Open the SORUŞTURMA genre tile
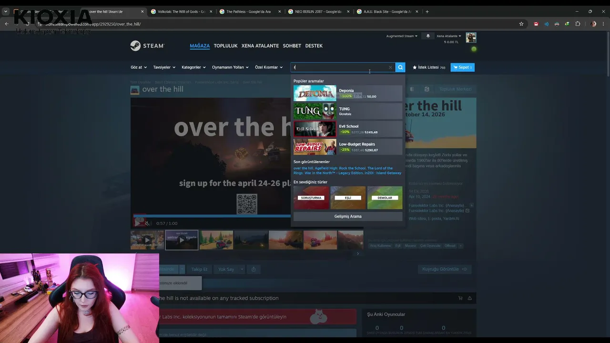The image size is (610, 343). coord(311,198)
